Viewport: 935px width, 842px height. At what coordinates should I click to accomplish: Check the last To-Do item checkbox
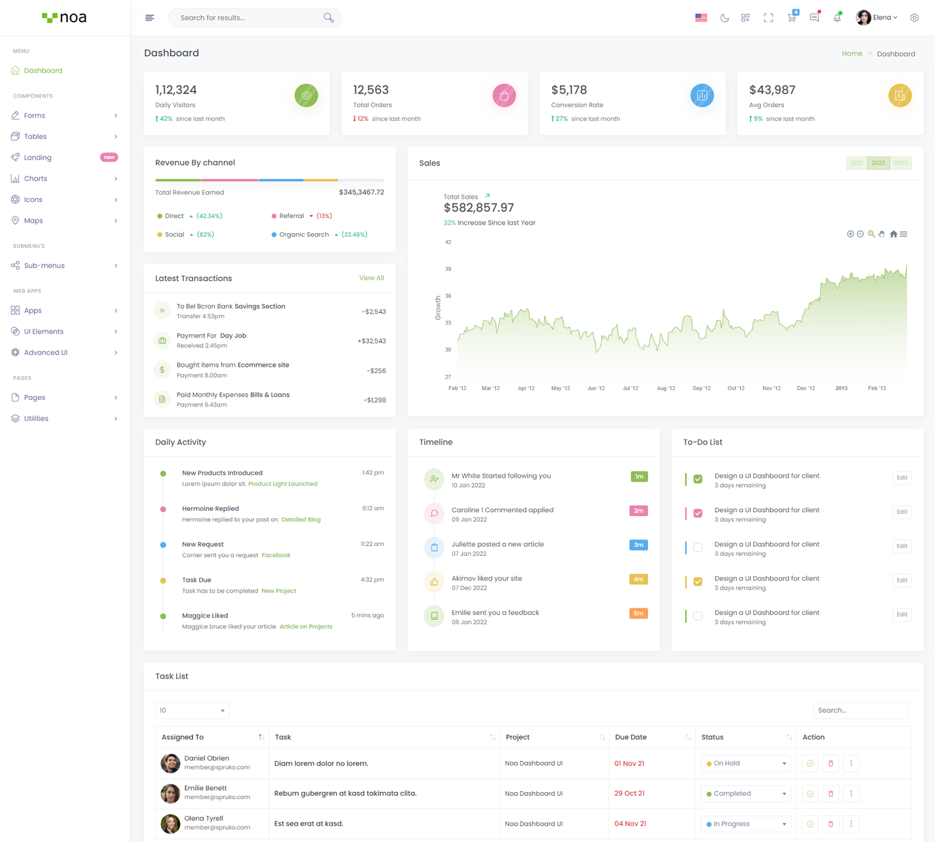click(698, 616)
